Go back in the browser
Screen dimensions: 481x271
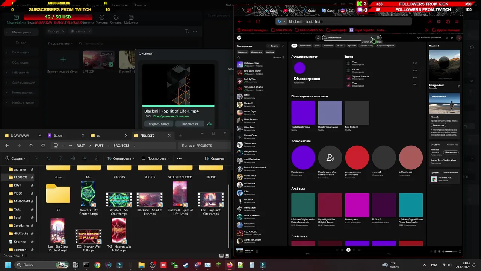pos(239,21)
